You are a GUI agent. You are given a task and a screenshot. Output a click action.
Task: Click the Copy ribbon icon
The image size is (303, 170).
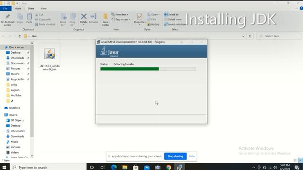pos(20,17)
